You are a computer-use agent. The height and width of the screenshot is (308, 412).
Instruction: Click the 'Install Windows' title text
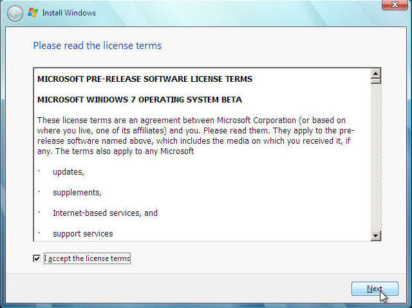click(x=69, y=13)
